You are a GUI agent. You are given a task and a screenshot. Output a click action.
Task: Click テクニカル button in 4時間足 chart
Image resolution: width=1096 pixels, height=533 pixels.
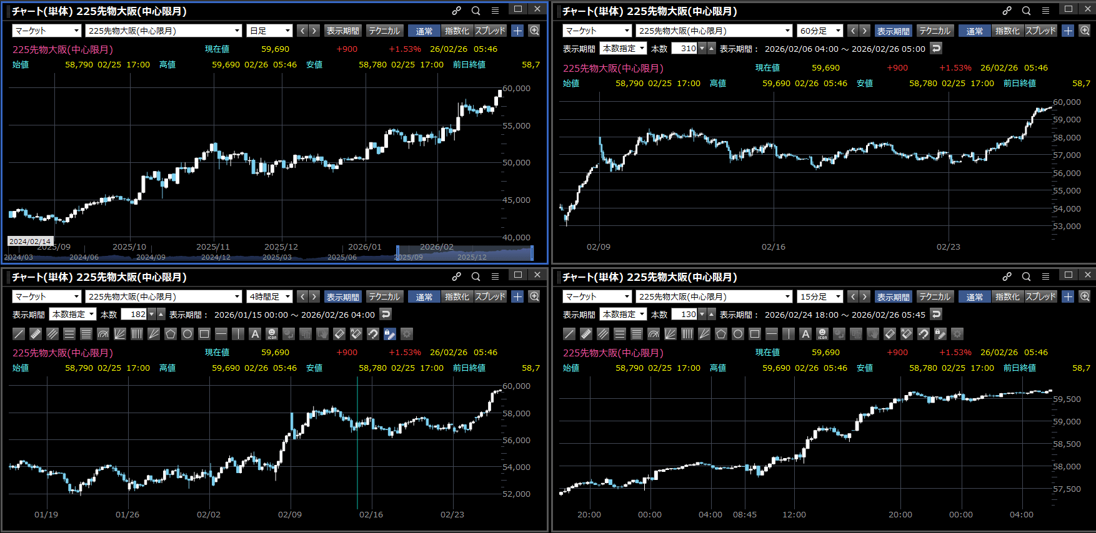point(384,296)
